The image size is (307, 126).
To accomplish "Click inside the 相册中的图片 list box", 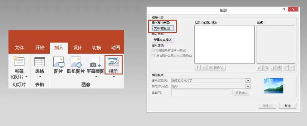I will point(224,44).
